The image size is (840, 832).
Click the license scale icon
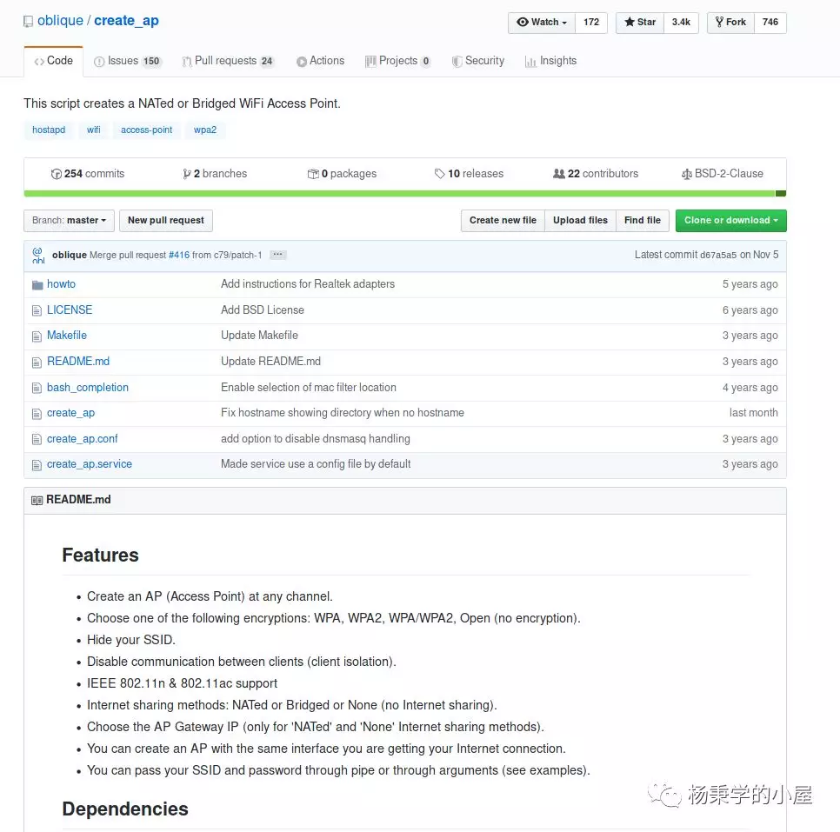click(686, 174)
